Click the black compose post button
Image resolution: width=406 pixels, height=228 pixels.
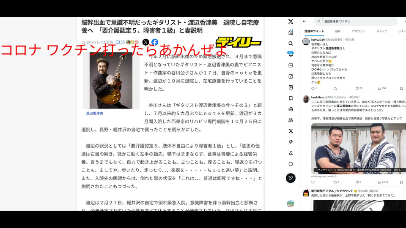click(x=291, y=178)
